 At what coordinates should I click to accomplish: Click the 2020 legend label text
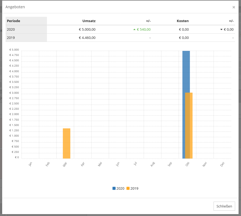(120, 188)
